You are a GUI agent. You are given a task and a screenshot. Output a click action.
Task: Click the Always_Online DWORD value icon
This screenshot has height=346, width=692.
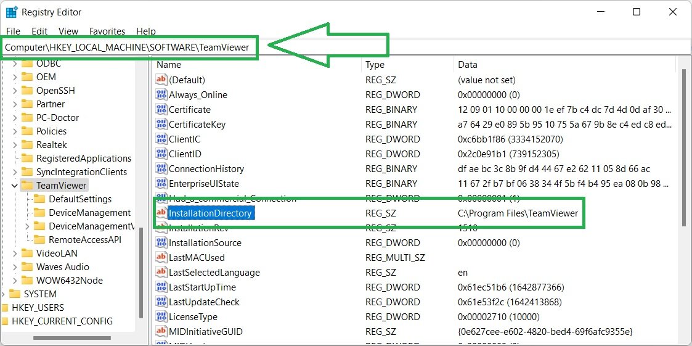tap(161, 94)
